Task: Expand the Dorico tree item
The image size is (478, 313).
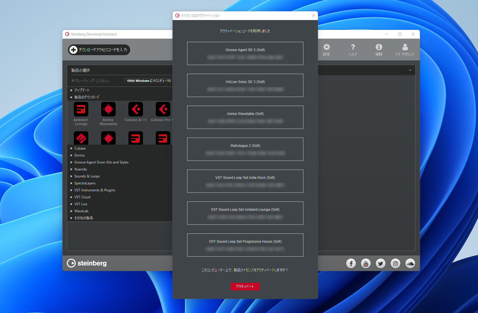Action: pyautogui.click(x=71, y=155)
